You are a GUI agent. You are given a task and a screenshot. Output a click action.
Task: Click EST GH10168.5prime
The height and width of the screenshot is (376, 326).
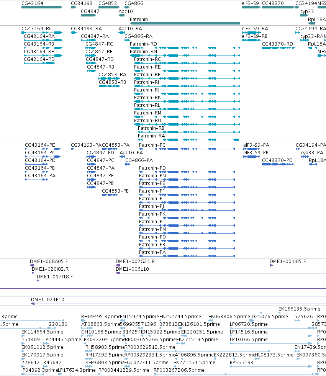pyautogui.click(x=101, y=332)
